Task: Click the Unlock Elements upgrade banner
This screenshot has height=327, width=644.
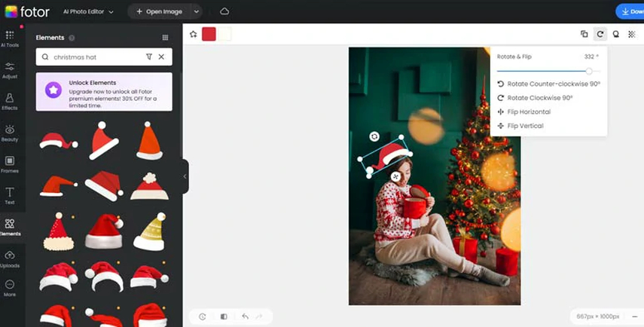Action: [104, 92]
